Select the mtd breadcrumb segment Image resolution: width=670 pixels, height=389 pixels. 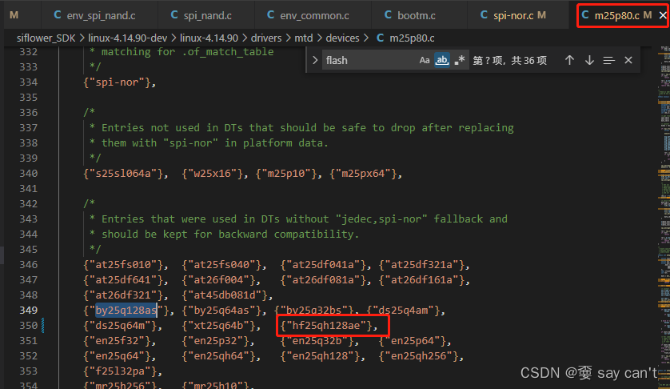tap(303, 38)
